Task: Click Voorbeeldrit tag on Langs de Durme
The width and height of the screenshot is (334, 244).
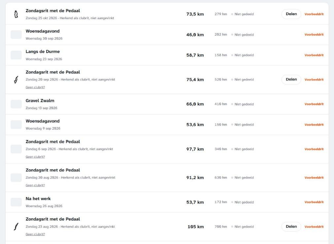Action: click(x=314, y=55)
